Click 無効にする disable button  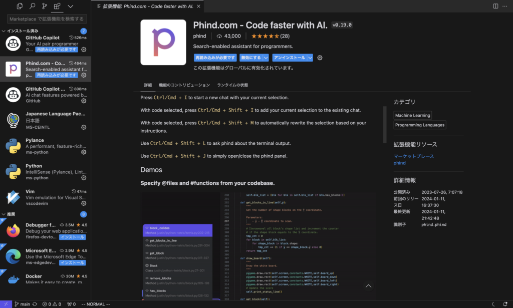click(x=251, y=58)
